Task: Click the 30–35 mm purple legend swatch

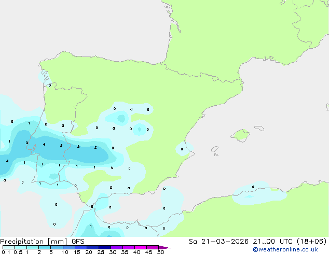Action: [117, 247]
